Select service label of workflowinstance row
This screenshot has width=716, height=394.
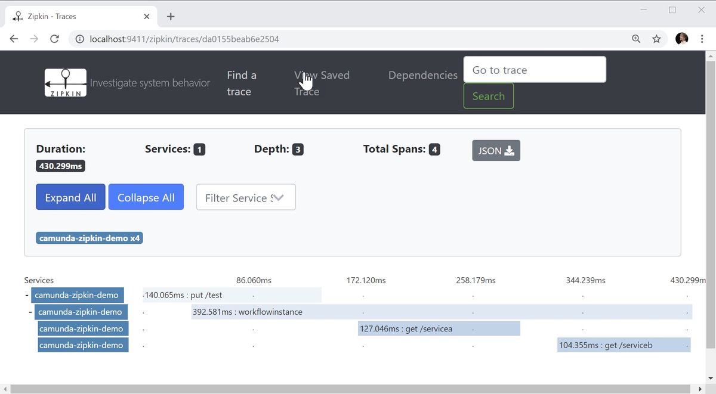coord(81,312)
